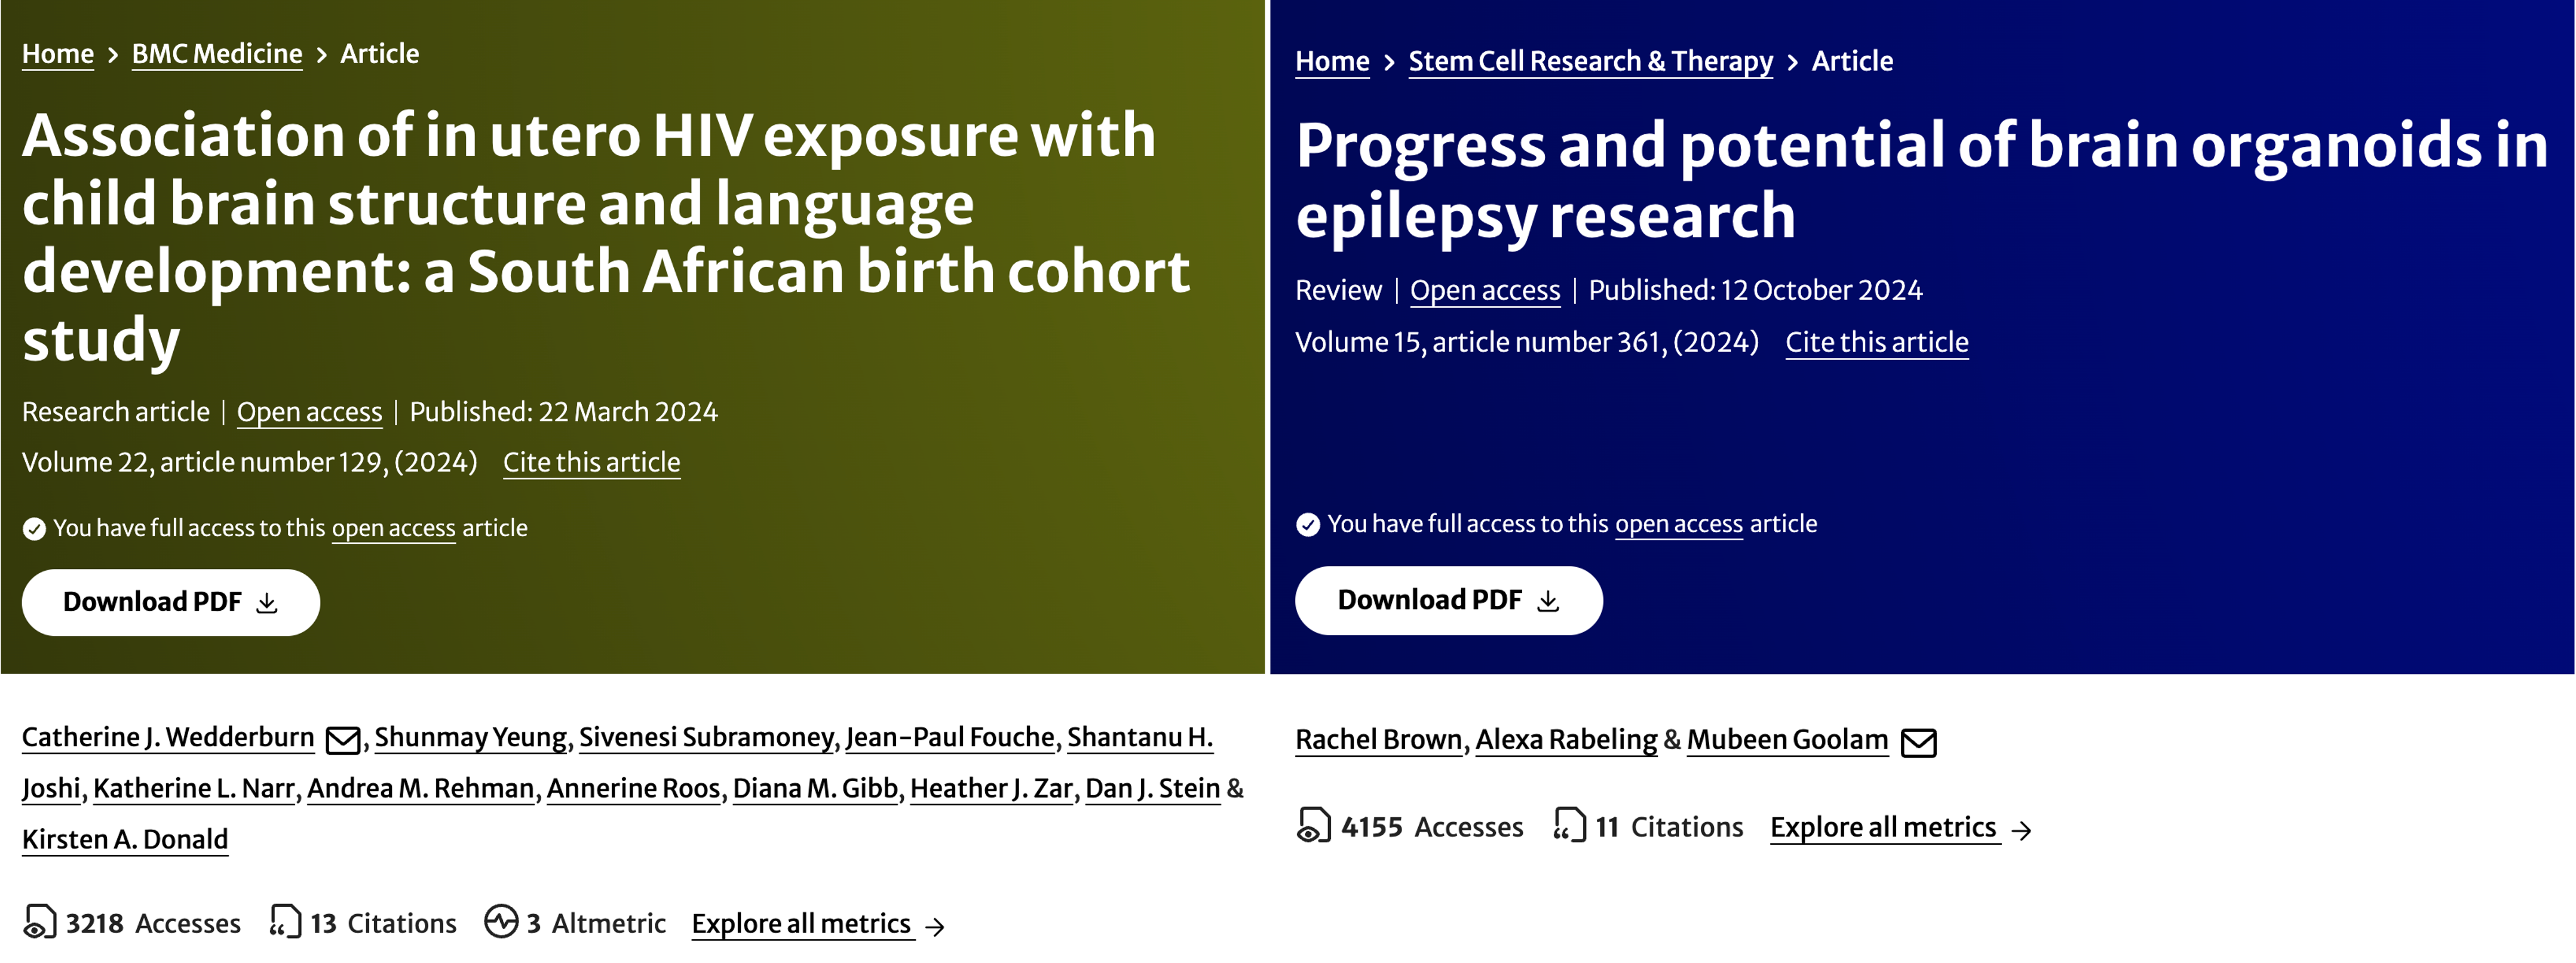Click the citations icon beside 13 Citations

tap(285, 921)
